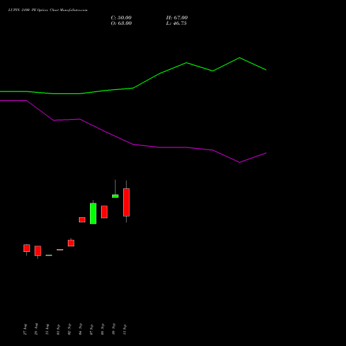Click the 28 Aug date label
The image size is (346, 346).
(x=36, y=329)
